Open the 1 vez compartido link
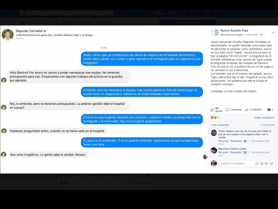 pos(220,125)
